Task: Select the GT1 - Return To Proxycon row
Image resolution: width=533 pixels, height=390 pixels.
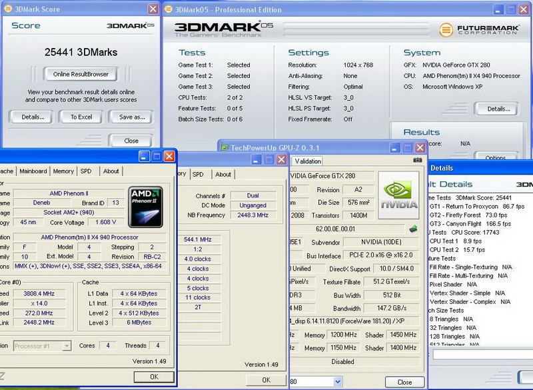Action: 477,207
